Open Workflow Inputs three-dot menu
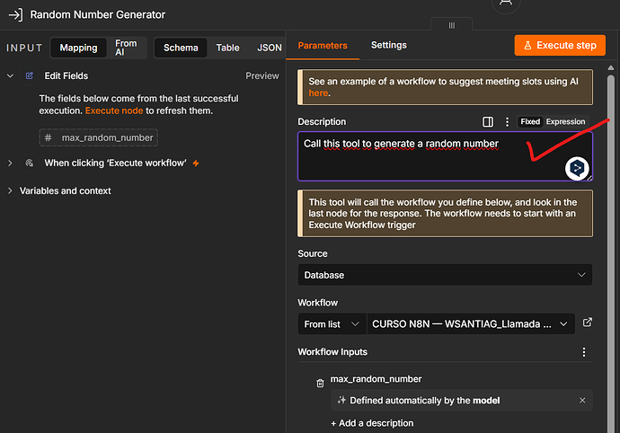The image size is (620, 433). tap(584, 352)
